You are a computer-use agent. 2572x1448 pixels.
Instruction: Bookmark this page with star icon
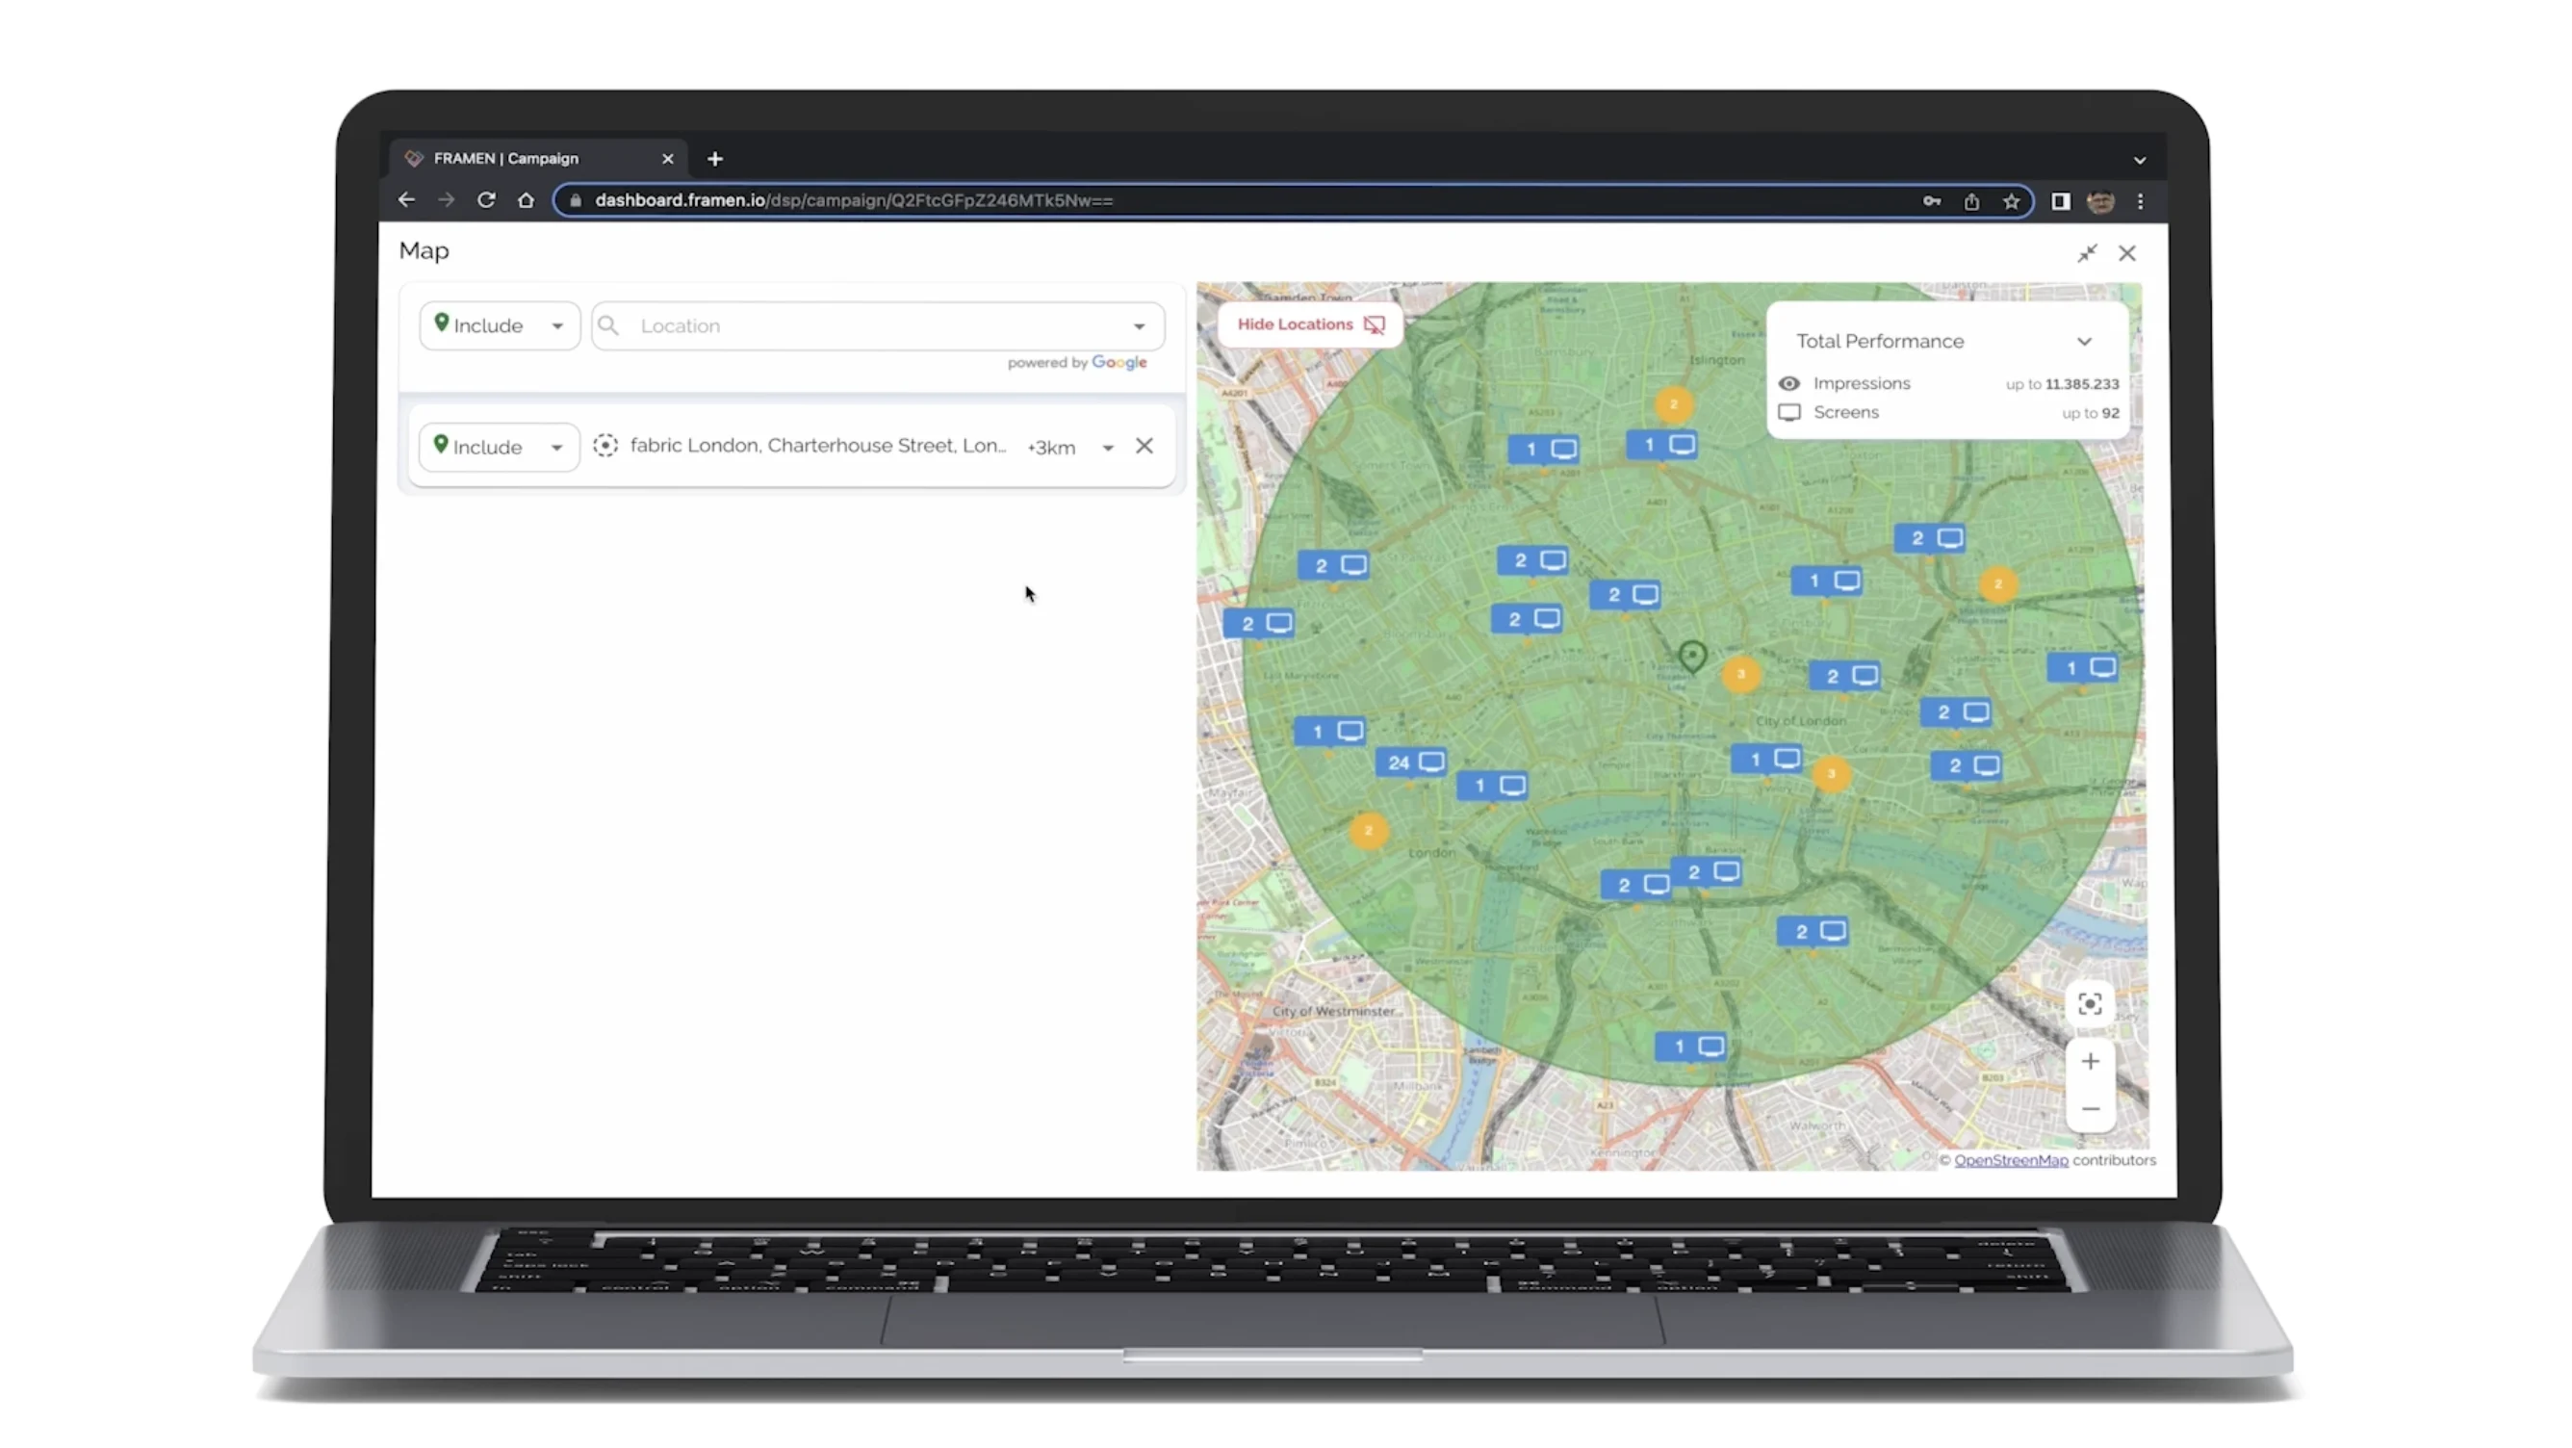2011,202
